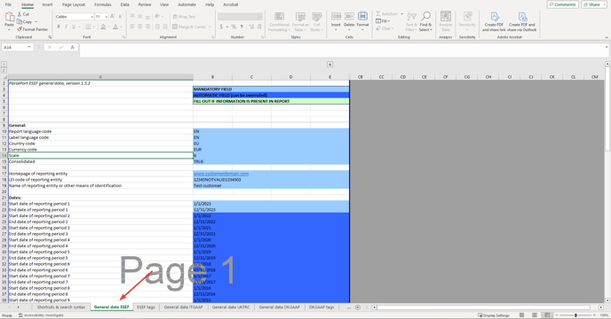Screen dimensions: 611x319
Task: Open the www.customerdomain.com hyperlink
Action: [x=221, y=174]
